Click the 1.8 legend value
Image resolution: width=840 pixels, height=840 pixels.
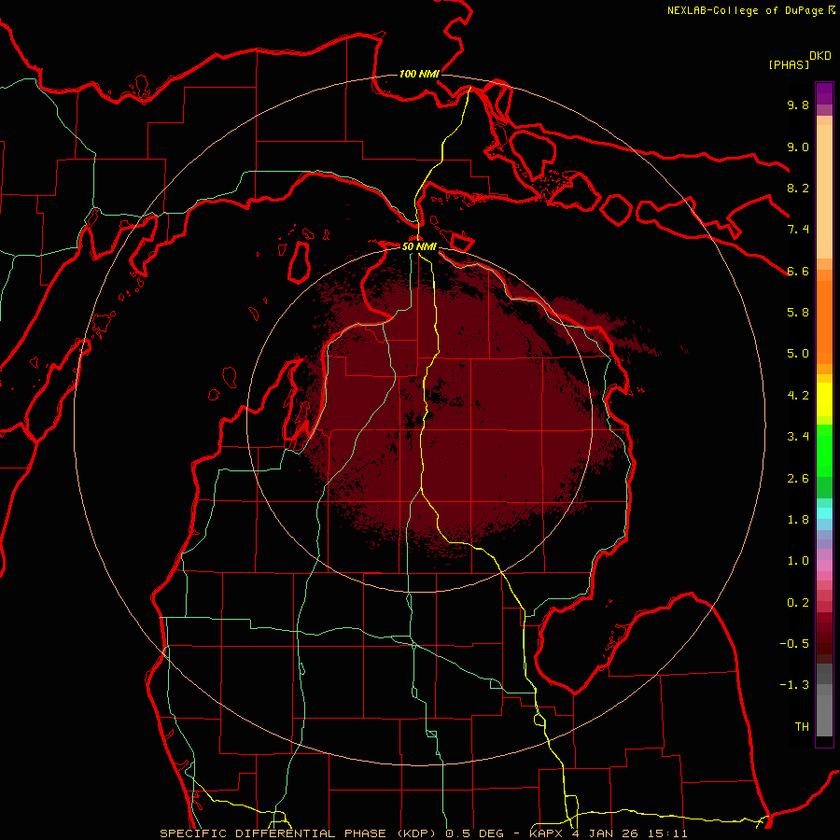[798, 520]
